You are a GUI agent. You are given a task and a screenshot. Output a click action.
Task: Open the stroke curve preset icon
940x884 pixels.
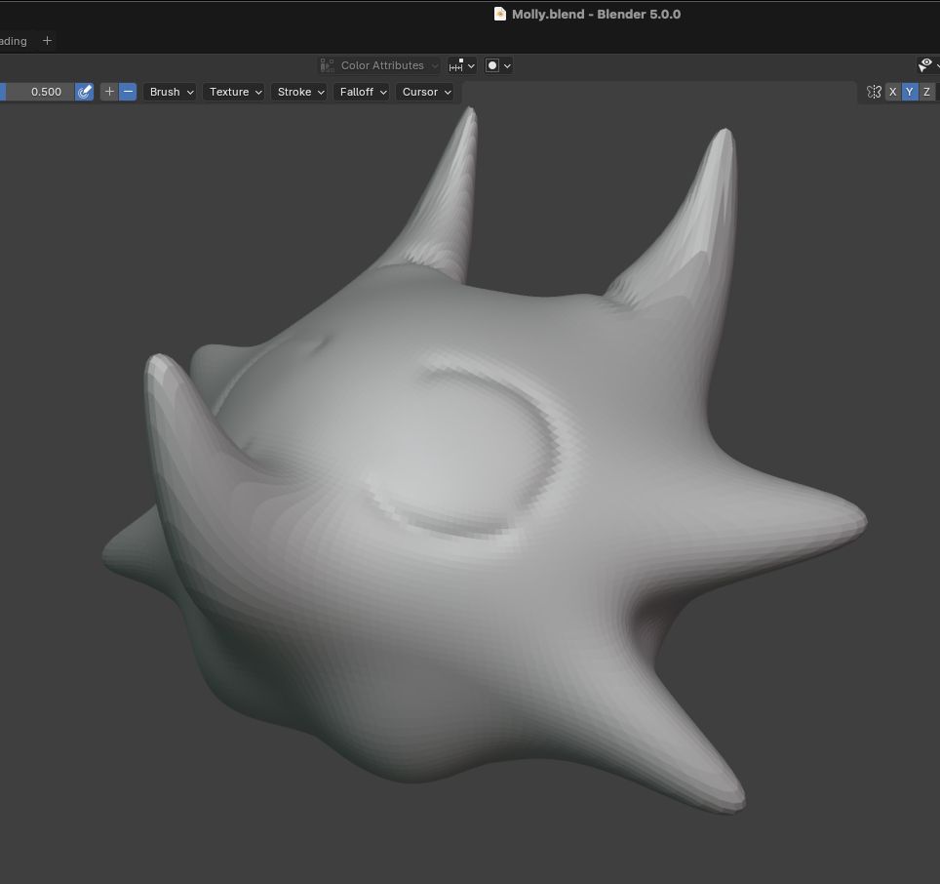pos(457,65)
